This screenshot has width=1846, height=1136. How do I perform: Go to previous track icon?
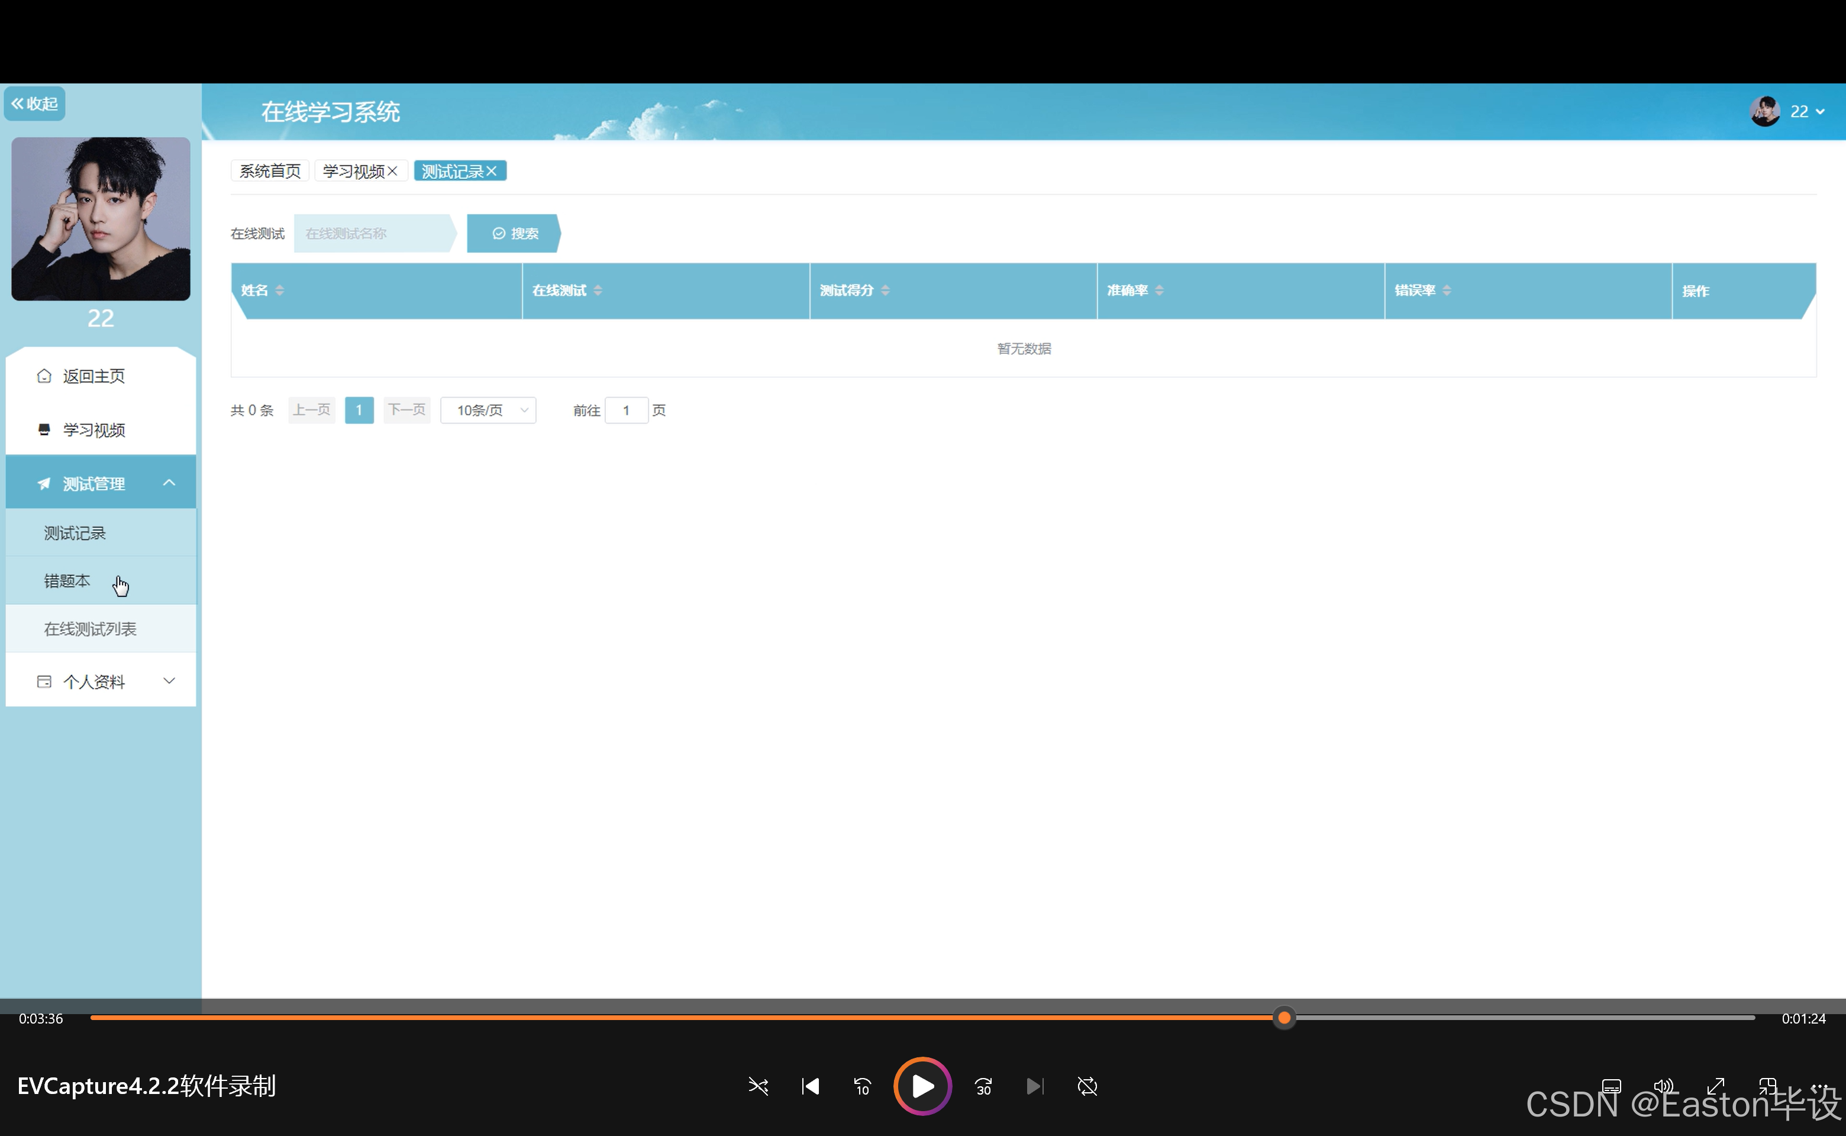pos(810,1086)
